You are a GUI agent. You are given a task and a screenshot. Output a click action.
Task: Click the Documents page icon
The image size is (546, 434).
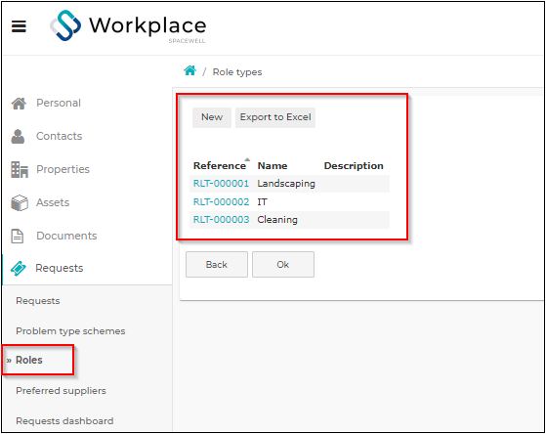tap(18, 236)
